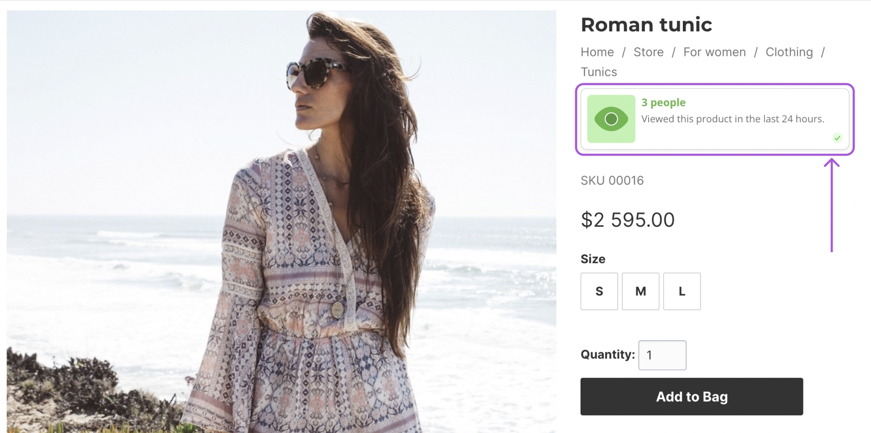Click the '3 people' green text
This screenshot has width=871, height=433.
[663, 103]
